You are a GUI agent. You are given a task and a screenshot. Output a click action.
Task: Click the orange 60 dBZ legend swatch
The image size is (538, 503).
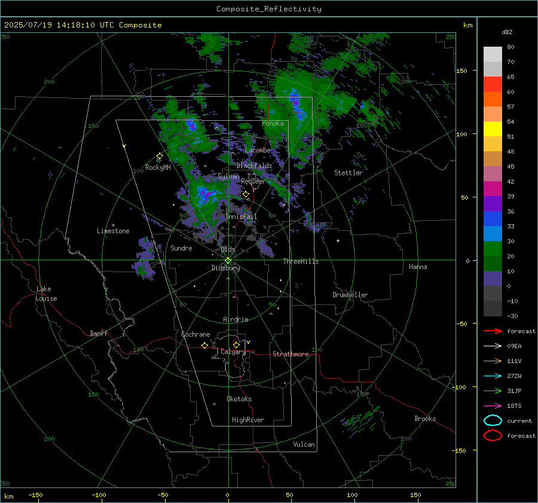click(x=493, y=99)
